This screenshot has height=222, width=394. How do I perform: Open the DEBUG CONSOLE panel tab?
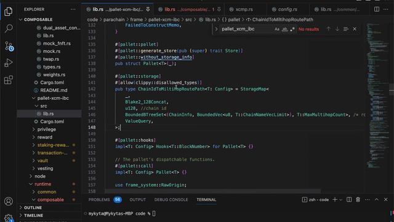171,200
